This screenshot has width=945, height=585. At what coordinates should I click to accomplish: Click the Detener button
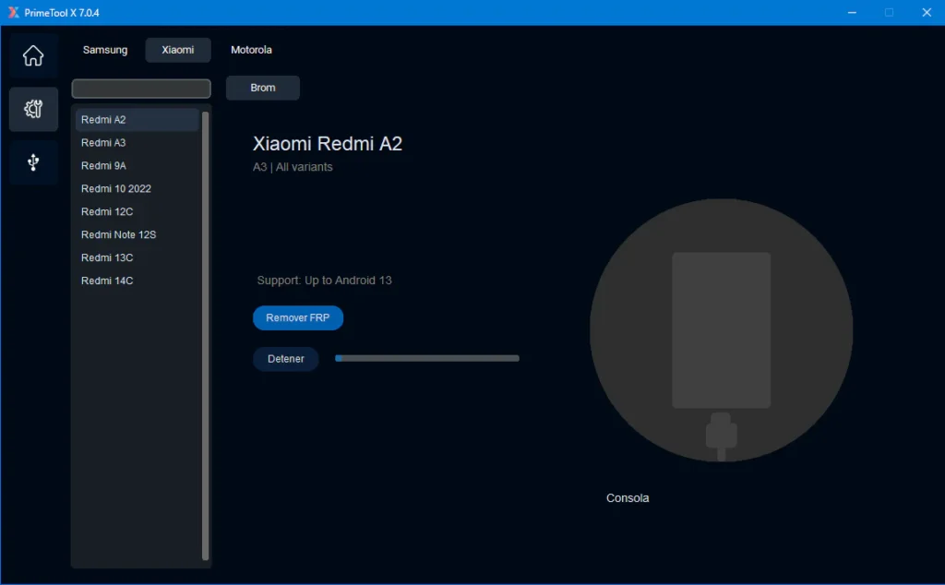pyautogui.click(x=286, y=358)
